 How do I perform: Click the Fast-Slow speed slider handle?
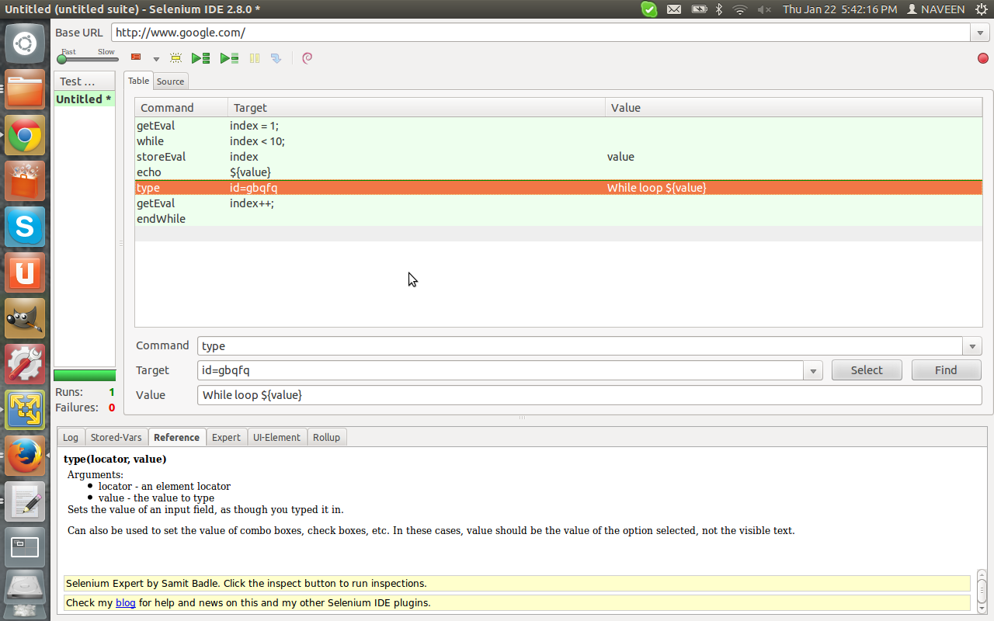tap(61, 60)
